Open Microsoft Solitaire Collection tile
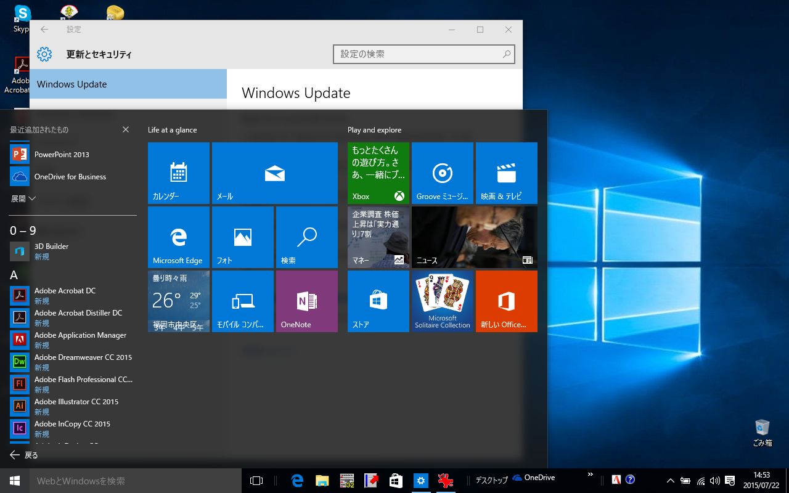The height and width of the screenshot is (493, 789). click(x=443, y=301)
